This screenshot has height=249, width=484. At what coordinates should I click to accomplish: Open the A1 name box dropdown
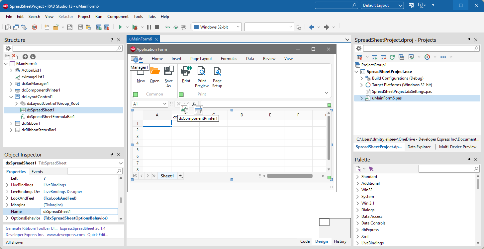click(165, 104)
